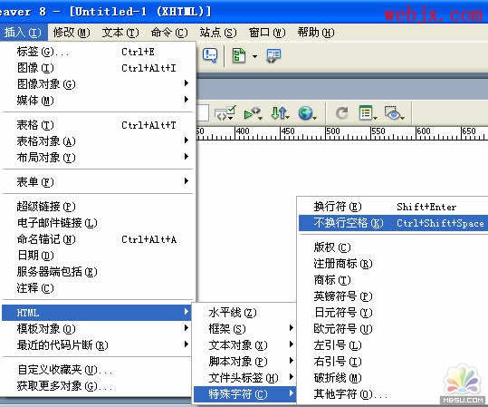The image size is (488, 407).
Task: Open the 文本(T) menu
Action: 120,33
